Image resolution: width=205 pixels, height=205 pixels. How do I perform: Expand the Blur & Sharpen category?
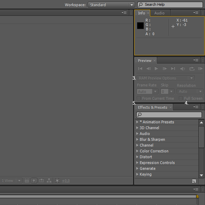click(137, 139)
